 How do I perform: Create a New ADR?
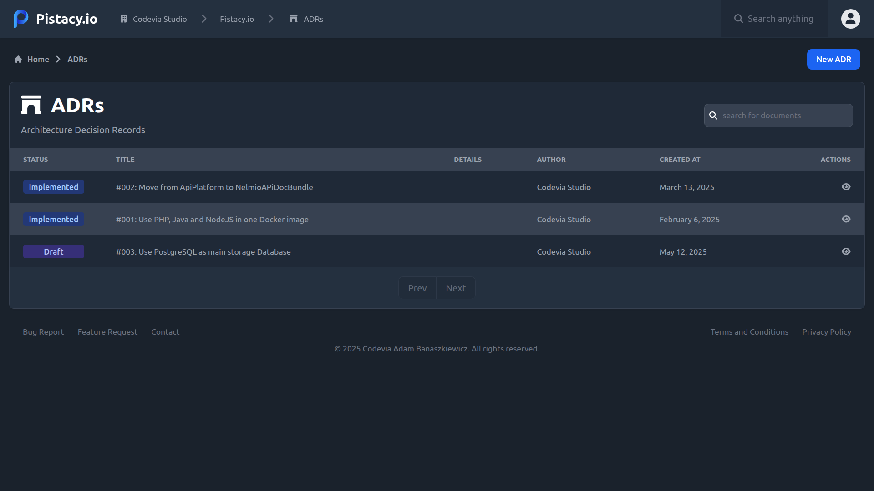833,60
